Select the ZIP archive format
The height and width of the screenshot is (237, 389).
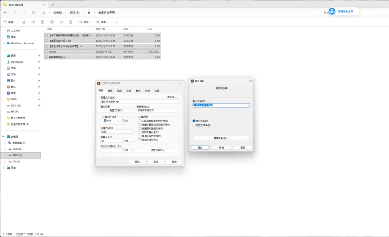124,120
